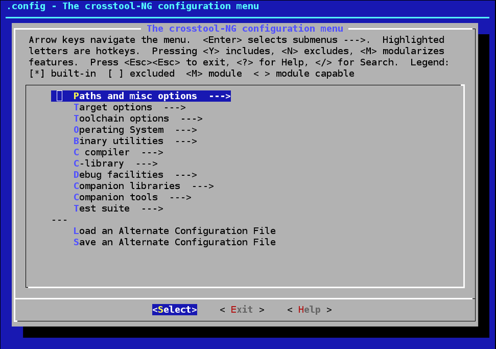Screen dimensions: 496x349
Task: Open Test suite submenu
Action: click(118, 208)
